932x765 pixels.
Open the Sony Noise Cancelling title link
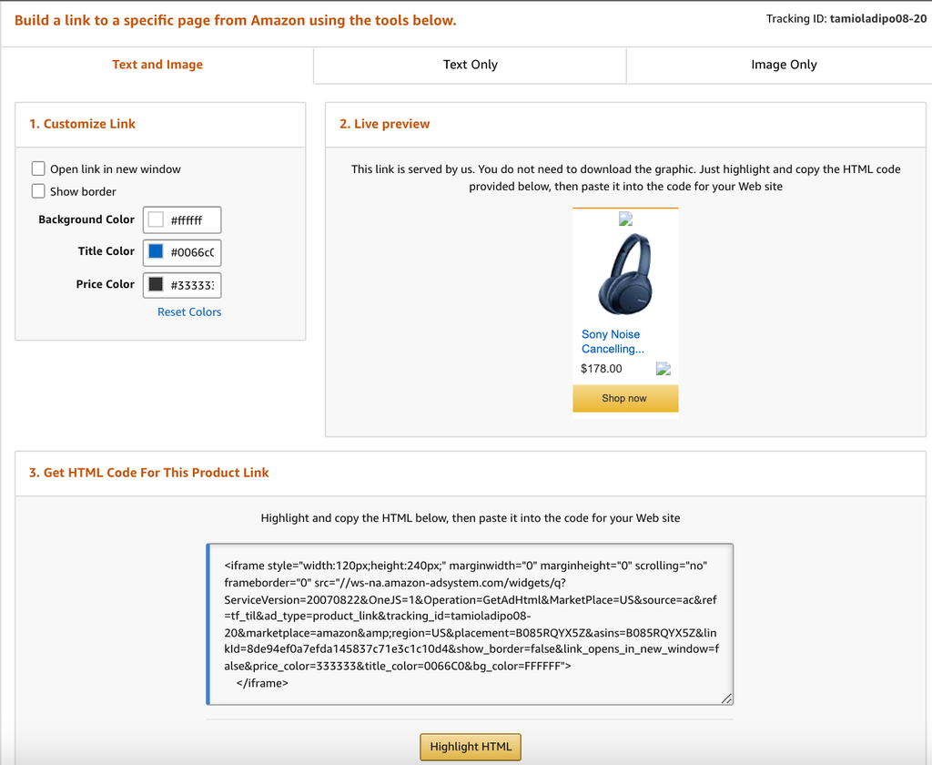(613, 342)
